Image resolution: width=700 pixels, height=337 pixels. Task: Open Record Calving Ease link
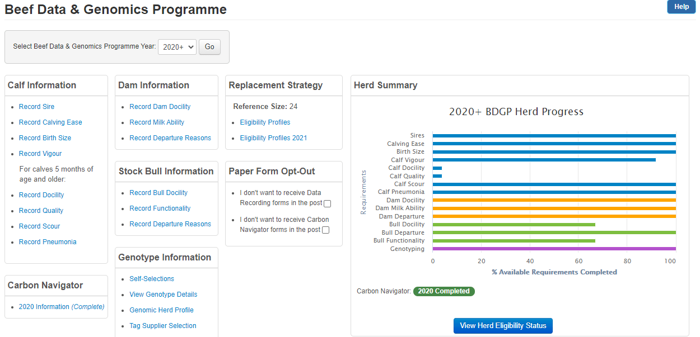50,122
